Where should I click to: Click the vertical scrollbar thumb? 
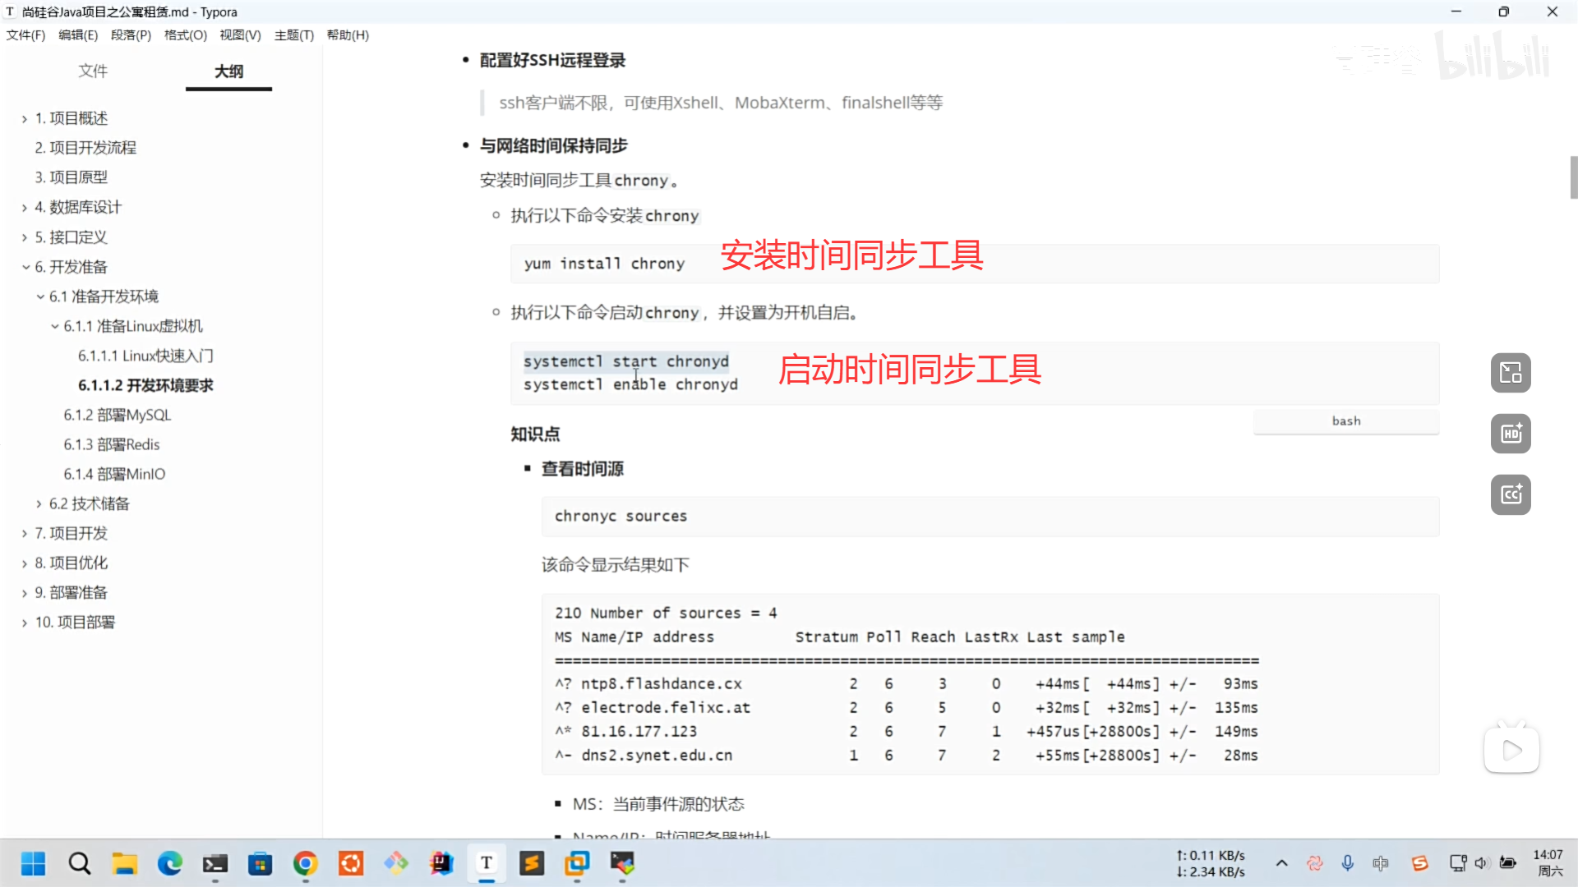pos(1573,177)
